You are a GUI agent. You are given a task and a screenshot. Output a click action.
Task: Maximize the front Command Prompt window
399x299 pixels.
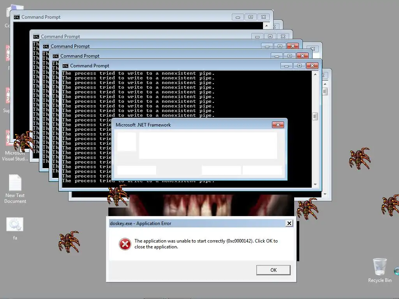[x=299, y=66]
